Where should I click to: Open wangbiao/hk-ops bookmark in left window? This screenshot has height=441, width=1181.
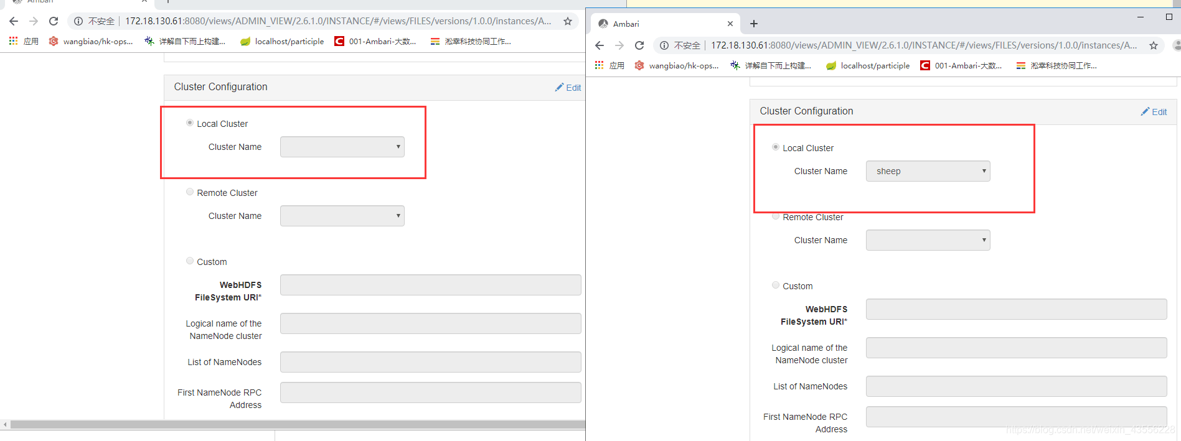(x=91, y=41)
